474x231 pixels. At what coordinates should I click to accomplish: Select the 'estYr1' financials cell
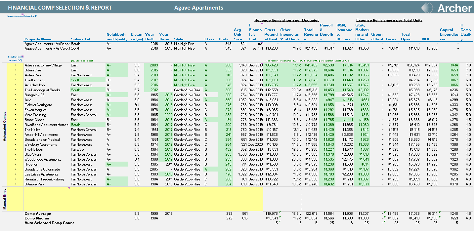click(x=258, y=48)
